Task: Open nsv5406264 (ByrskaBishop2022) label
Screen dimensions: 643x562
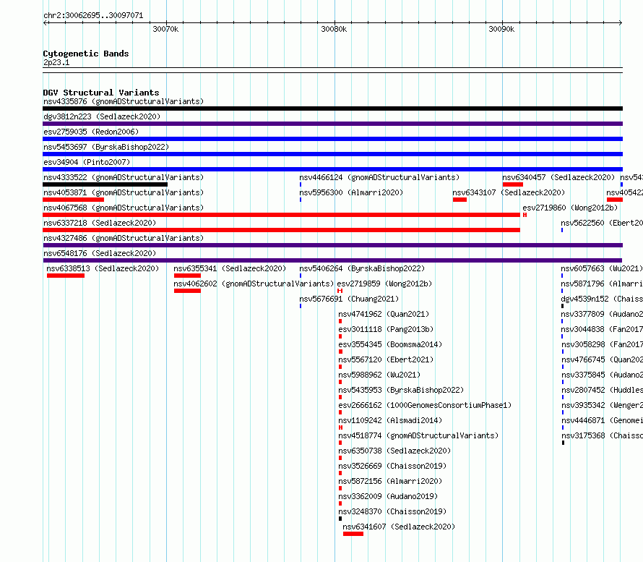Action: pos(362,268)
